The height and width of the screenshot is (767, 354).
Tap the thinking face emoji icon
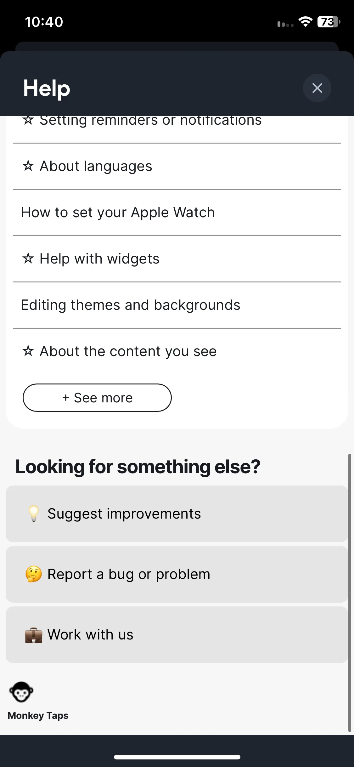point(33,574)
